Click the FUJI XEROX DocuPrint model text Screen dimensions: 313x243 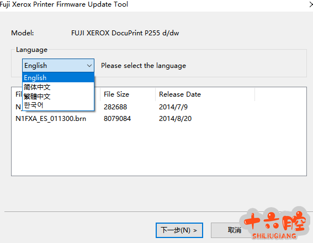click(x=125, y=33)
